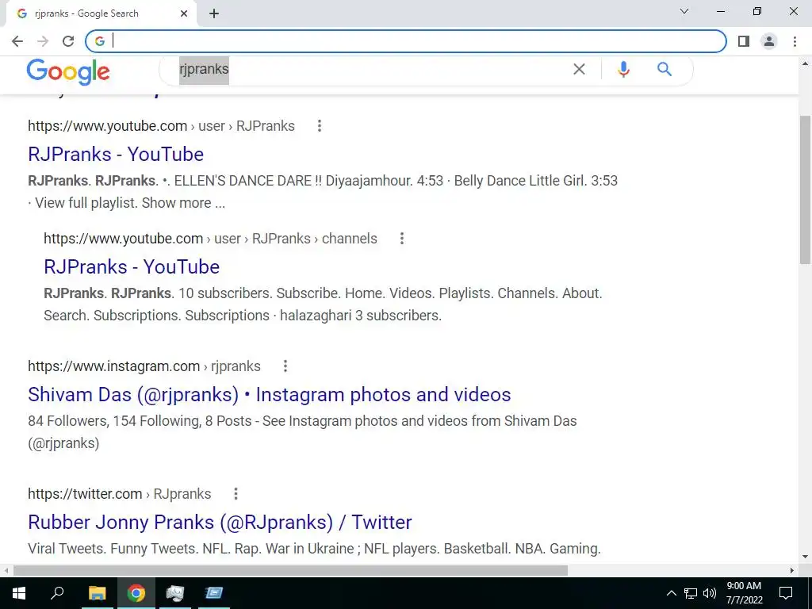The image size is (812, 609).
Task: Click the horizontal scroll left arrow
Action: click(x=6, y=571)
